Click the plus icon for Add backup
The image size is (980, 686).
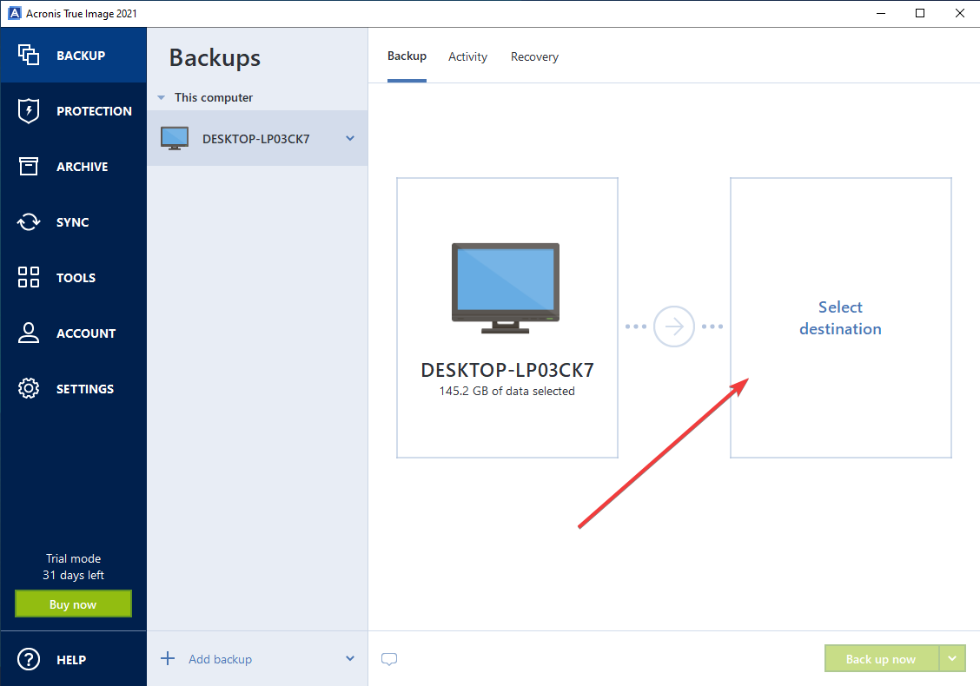(168, 658)
